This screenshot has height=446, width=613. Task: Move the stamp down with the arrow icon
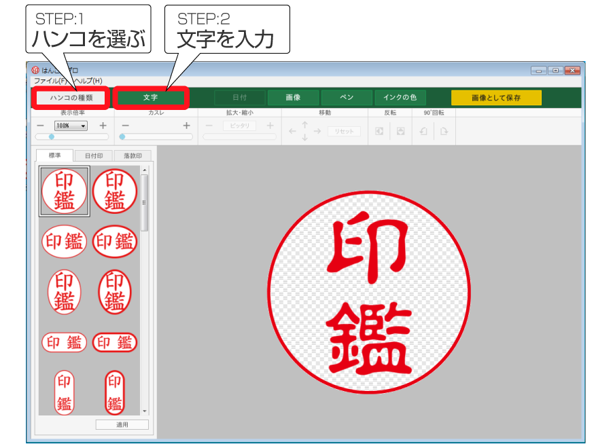point(305,137)
